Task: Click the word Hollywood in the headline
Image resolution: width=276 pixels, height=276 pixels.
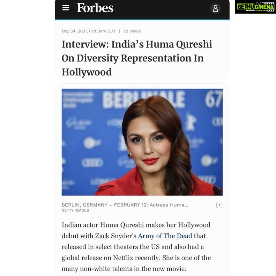Action: (x=87, y=72)
